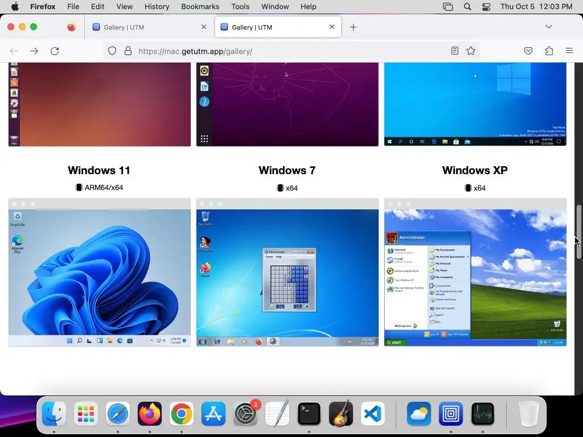Image resolution: width=583 pixels, height=437 pixels.
Task: Open the Trash in the Dock
Action: pos(529,414)
